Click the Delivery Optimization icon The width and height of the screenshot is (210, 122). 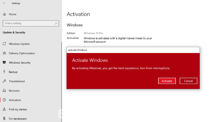(x=4, y=53)
